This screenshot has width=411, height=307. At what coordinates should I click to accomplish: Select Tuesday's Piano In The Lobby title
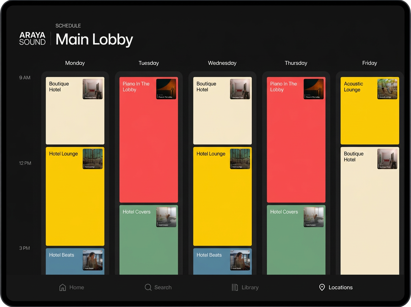coord(136,87)
